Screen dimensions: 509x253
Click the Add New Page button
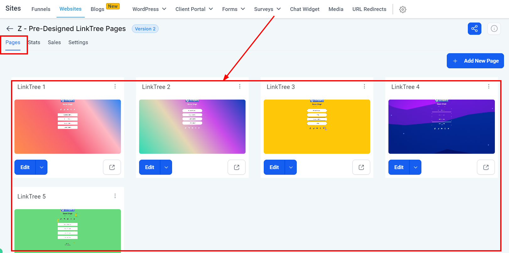[x=475, y=61]
